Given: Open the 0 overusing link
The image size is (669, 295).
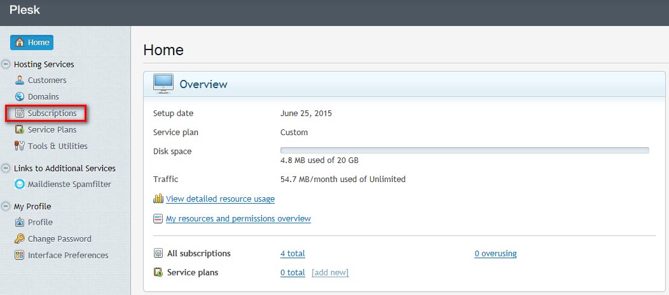Looking at the screenshot, I should tap(495, 254).
